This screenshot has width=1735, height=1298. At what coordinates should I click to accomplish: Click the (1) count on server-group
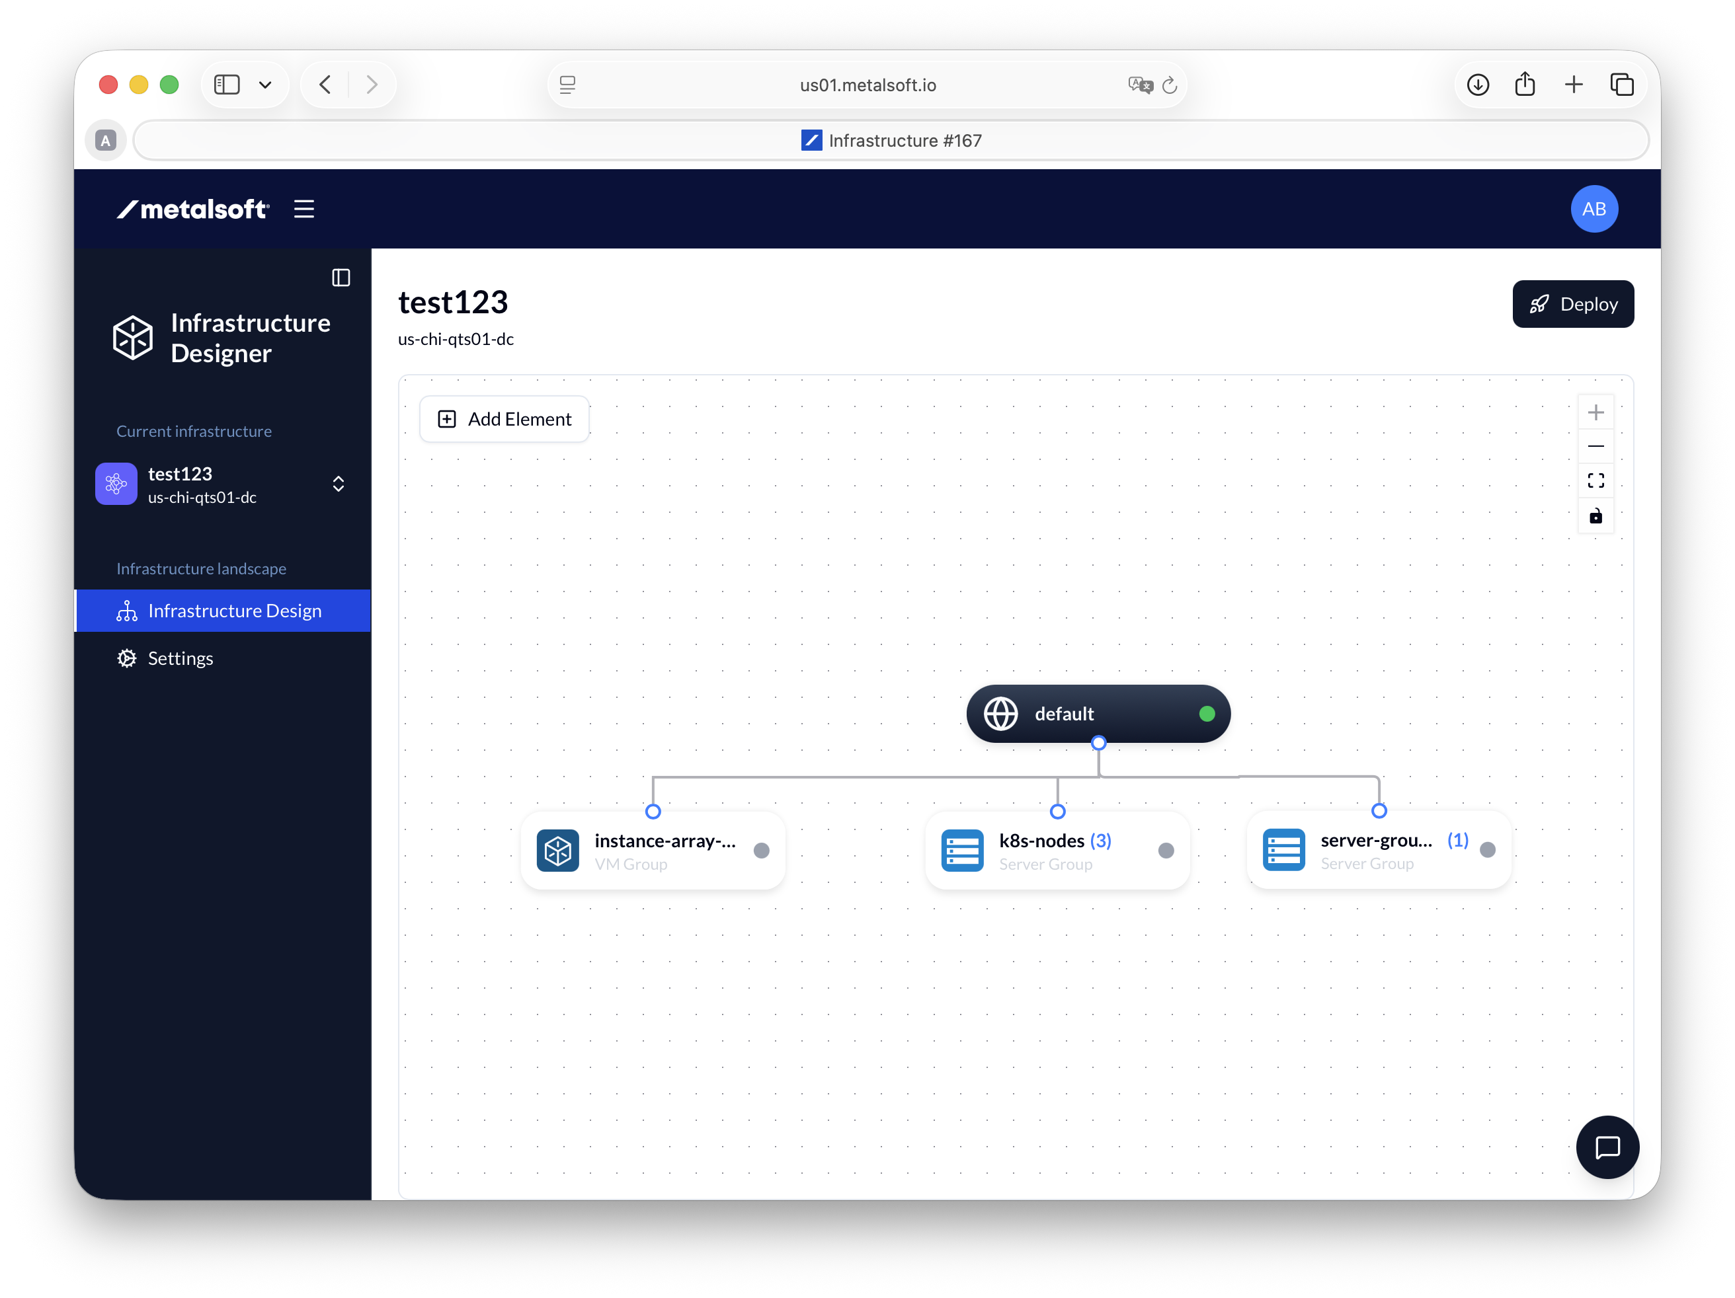click(1457, 839)
